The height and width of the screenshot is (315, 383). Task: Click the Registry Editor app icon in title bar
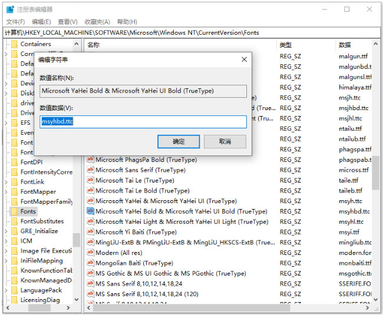tap(10, 9)
